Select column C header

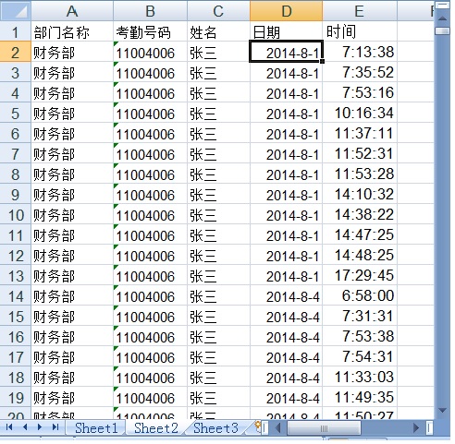coord(218,11)
